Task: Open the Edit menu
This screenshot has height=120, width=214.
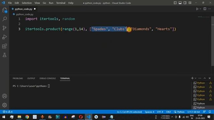Action: click(x=17, y=3)
